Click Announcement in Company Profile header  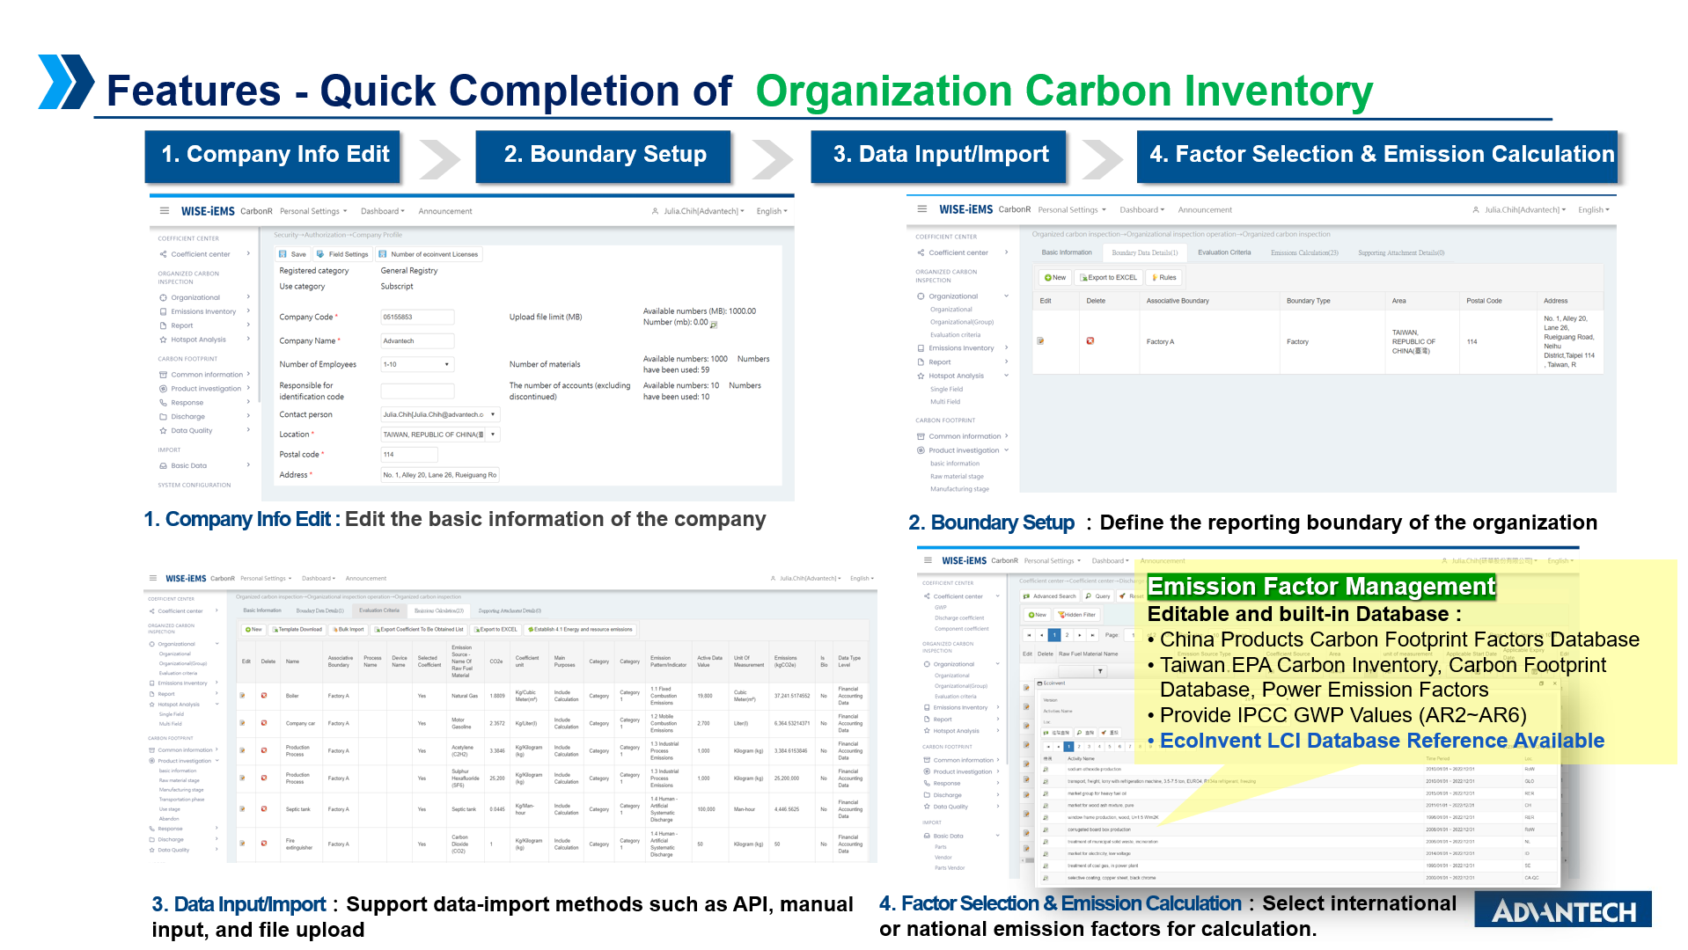(444, 211)
